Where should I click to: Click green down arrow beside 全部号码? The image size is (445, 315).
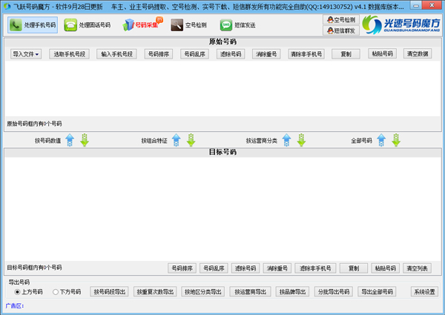coord(395,140)
